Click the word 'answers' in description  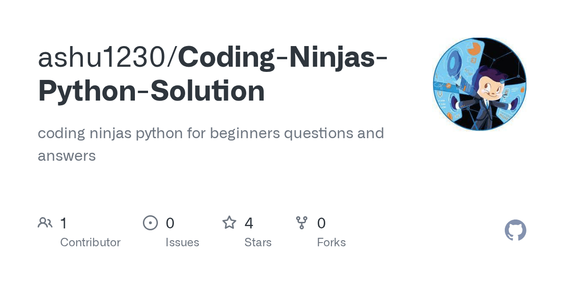pyautogui.click(x=67, y=156)
